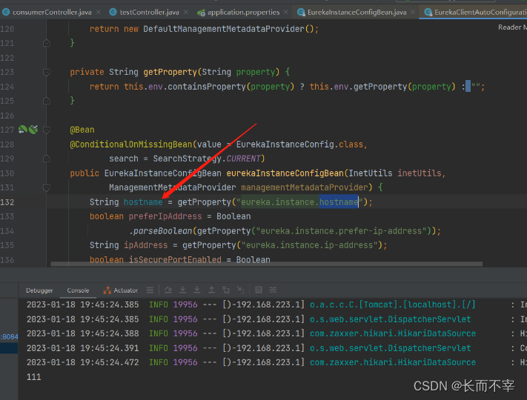Click the highlighted 'hostname' string selection
This screenshot has height=400, width=527.
tap(339, 201)
